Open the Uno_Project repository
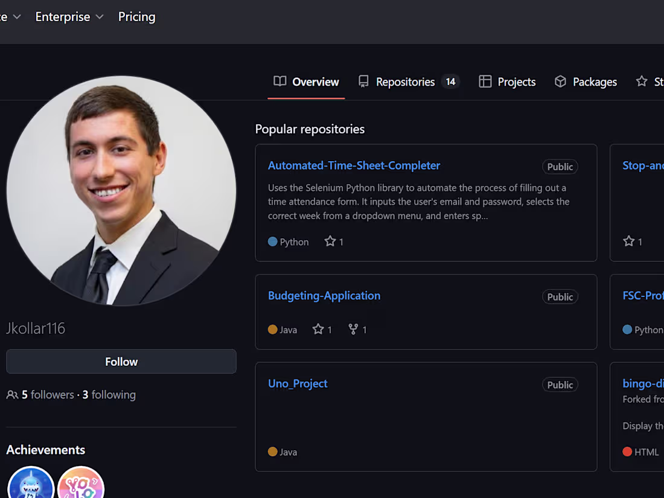This screenshot has height=498, width=664. (298, 384)
